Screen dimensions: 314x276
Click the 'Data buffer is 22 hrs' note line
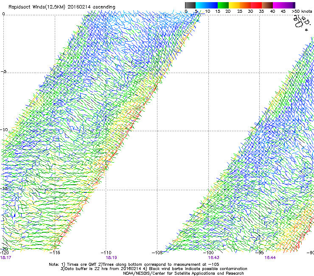click(x=154, y=269)
